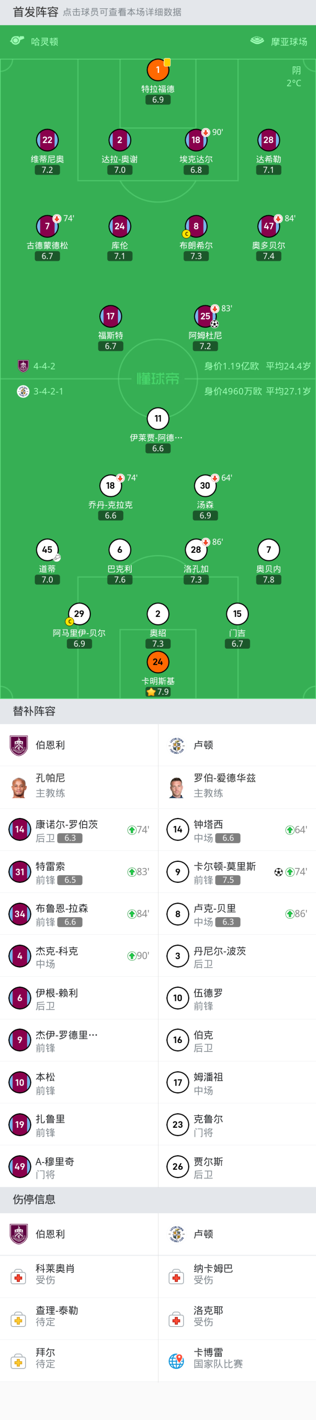Image resolution: width=316 pixels, height=1420 pixels.
Task: Click the referee whistle icon beside 哈灵顿
Action: pyautogui.click(x=17, y=41)
